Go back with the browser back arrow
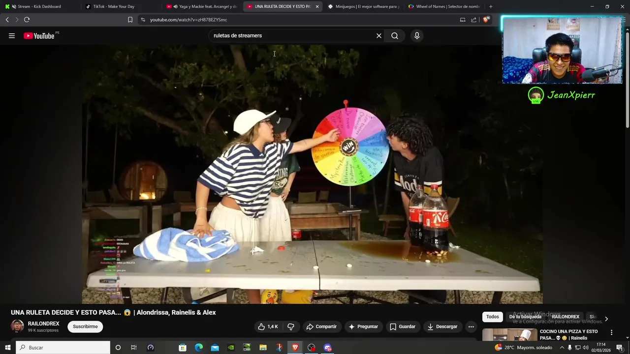 7,20
